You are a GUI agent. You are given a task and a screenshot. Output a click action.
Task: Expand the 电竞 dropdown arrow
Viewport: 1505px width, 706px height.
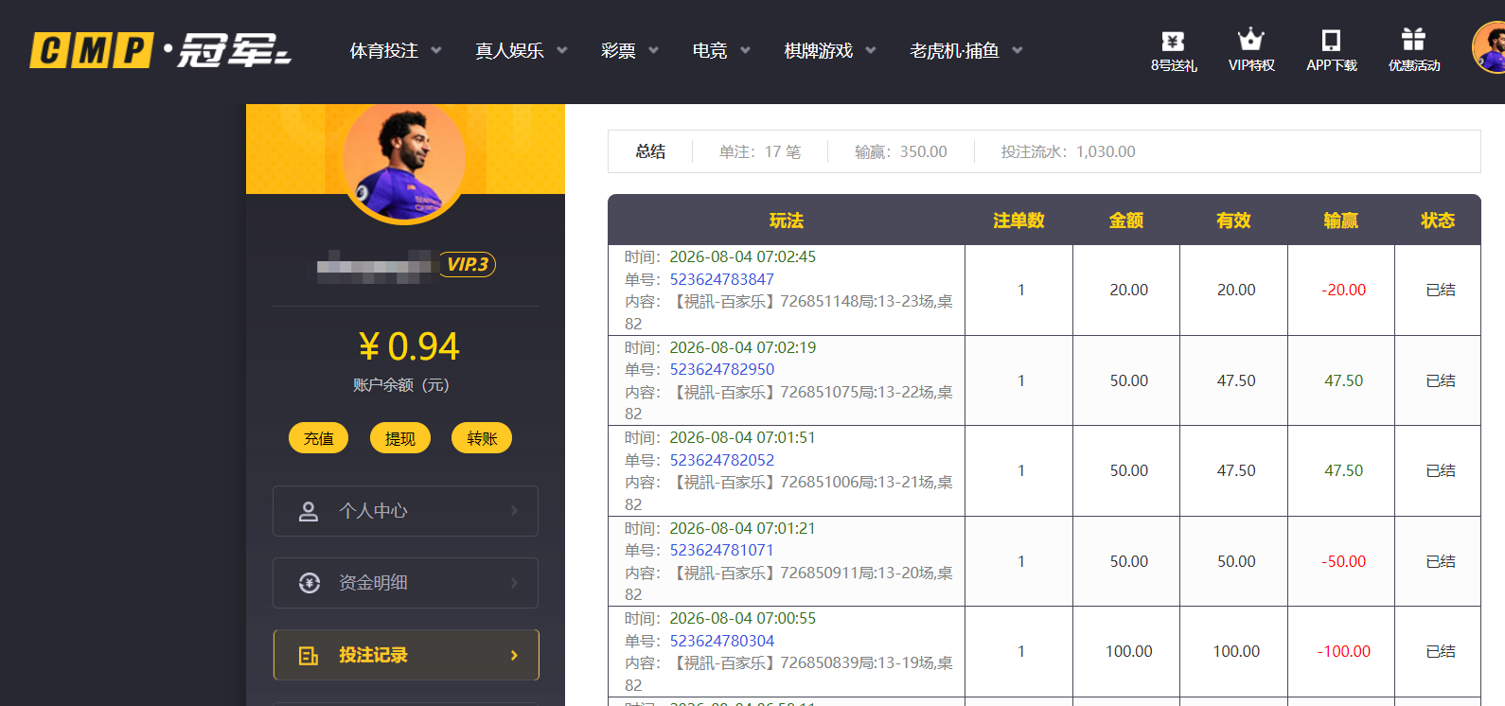pyautogui.click(x=745, y=50)
